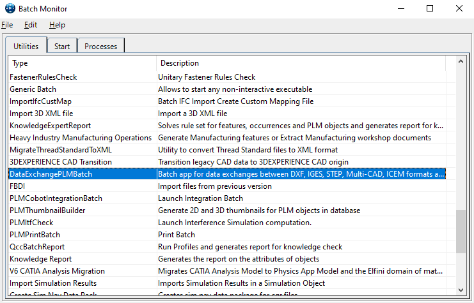Select the PLMThumbnailBuilder row
This screenshot has width=474, height=303.
tap(226, 210)
